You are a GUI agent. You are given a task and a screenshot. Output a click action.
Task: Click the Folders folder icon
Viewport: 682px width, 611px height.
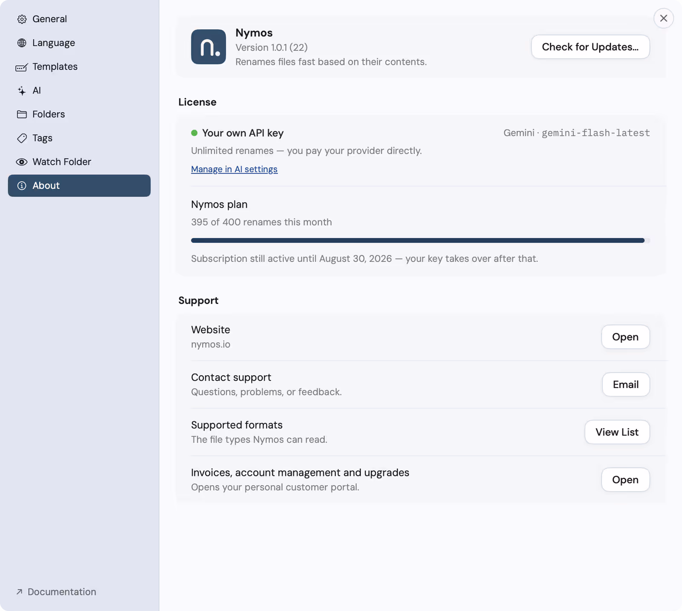22,114
